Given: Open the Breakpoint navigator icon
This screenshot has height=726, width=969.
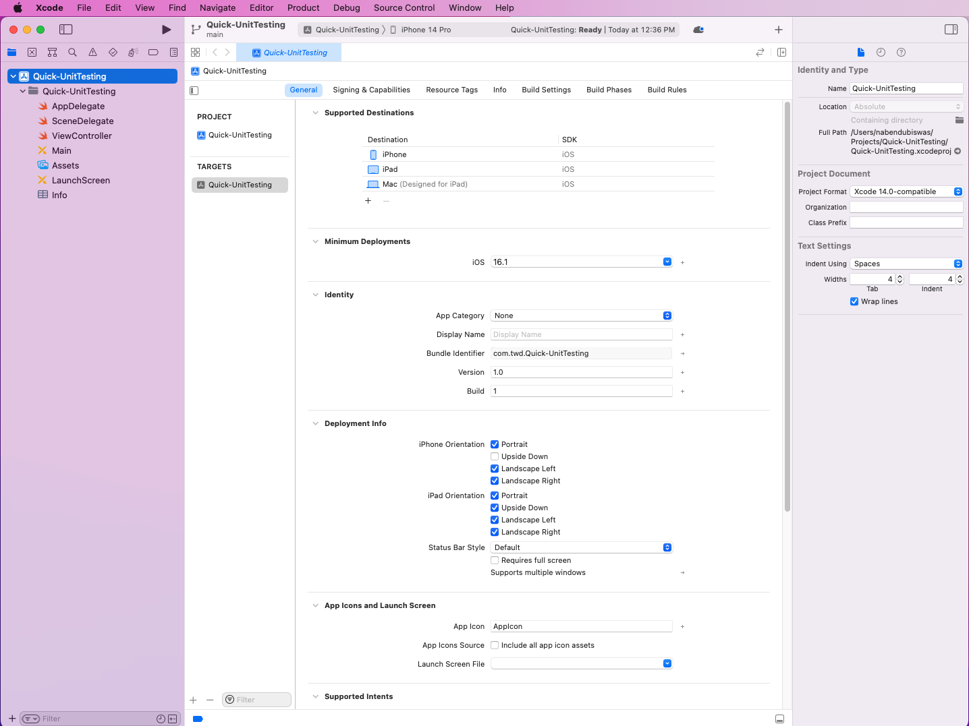Looking at the screenshot, I should tap(153, 53).
